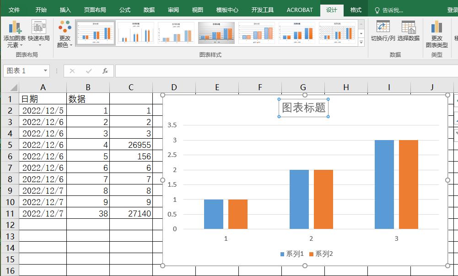Select the first chart style thumbnail
This screenshot has height=276, width=458.
[96, 33]
